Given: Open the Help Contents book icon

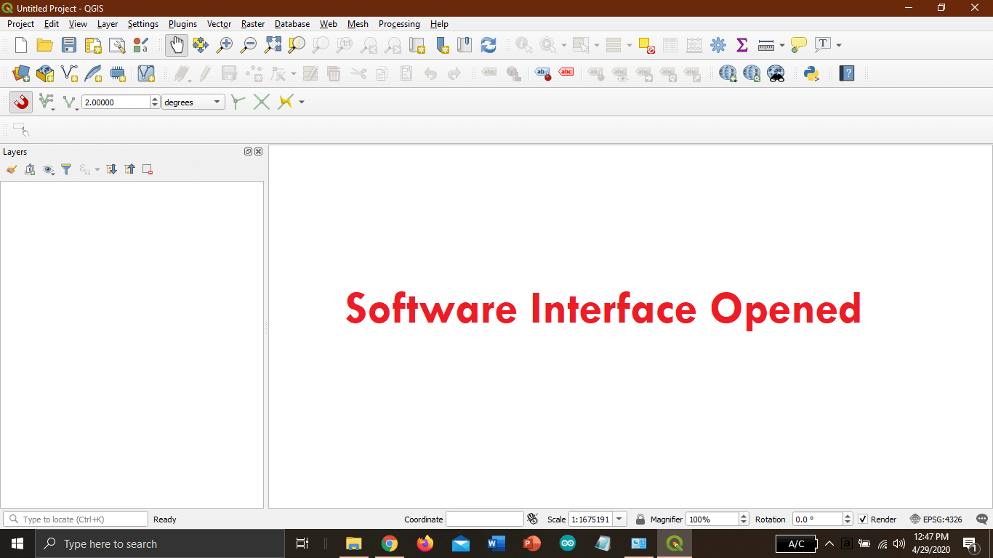Looking at the screenshot, I should pyautogui.click(x=846, y=73).
